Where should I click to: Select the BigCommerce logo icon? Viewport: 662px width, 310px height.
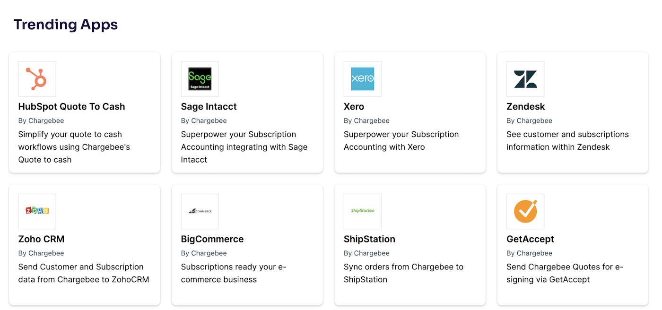tap(200, 211)
